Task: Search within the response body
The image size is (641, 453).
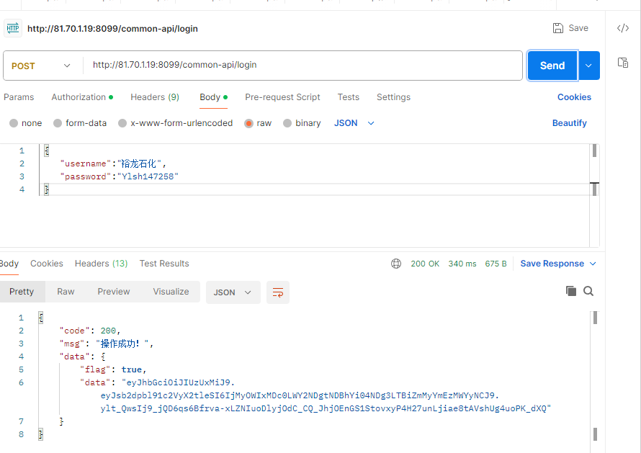Action: click(x=588, y=291)
